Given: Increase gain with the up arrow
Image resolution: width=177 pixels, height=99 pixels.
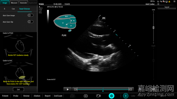Looking at the screenshot, I should (x=153, y=12).
